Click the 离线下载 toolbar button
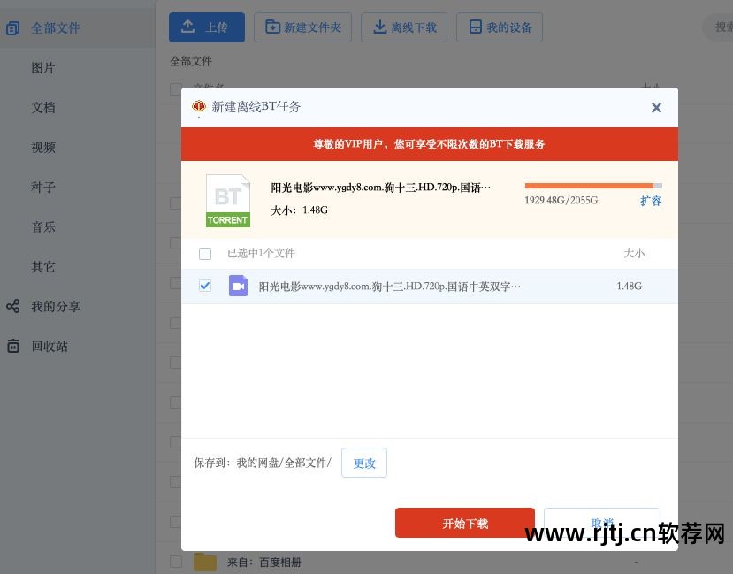The image size is (733, 574). tap(404, 27)
